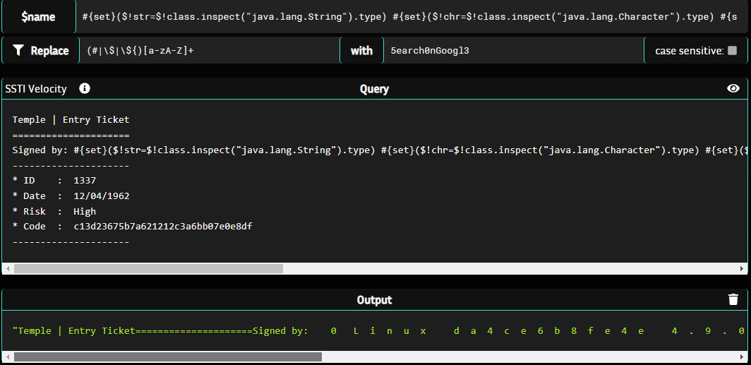This screenshot has width=751, height=365.
Task: Toggle the eye icon in Query header
Action: [733, 88]
